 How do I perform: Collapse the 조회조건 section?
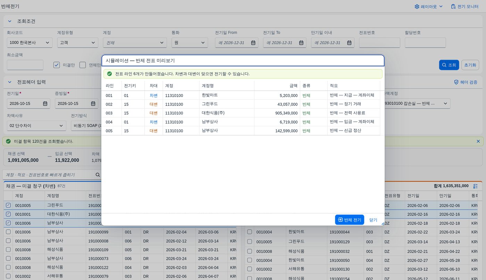click(x=10, y=21)
